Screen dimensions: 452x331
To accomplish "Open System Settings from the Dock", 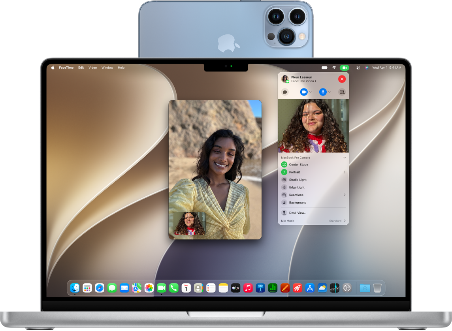I will [347, 288].
